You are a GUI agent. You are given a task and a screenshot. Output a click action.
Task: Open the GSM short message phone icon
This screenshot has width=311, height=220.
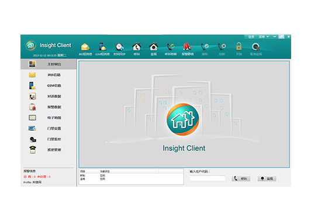[x=102, y=47]
